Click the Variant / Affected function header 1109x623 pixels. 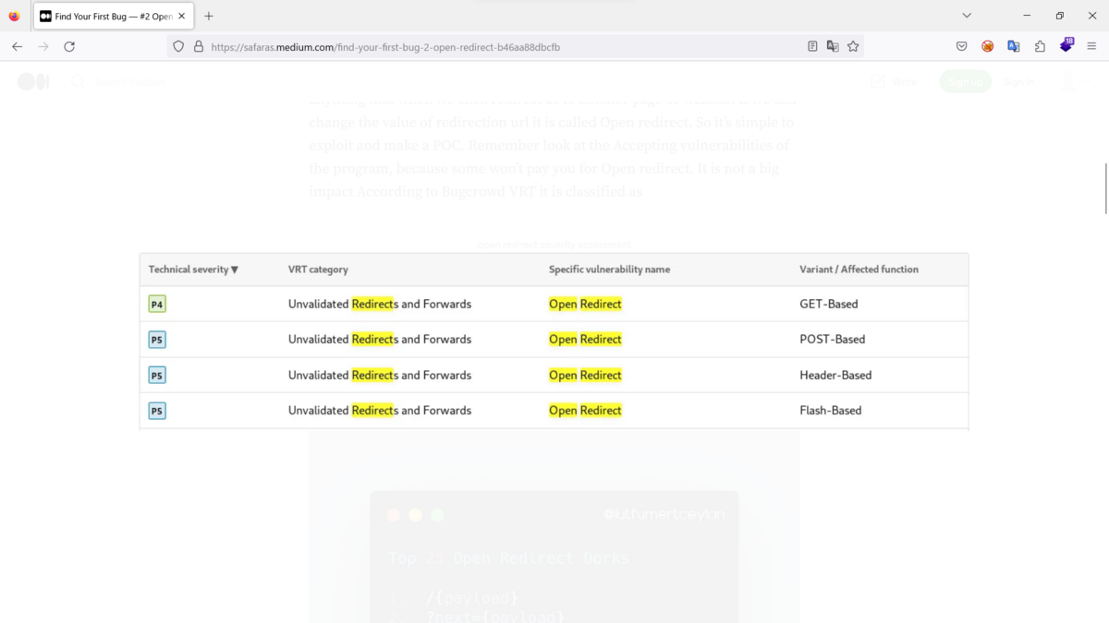[859, 270]
